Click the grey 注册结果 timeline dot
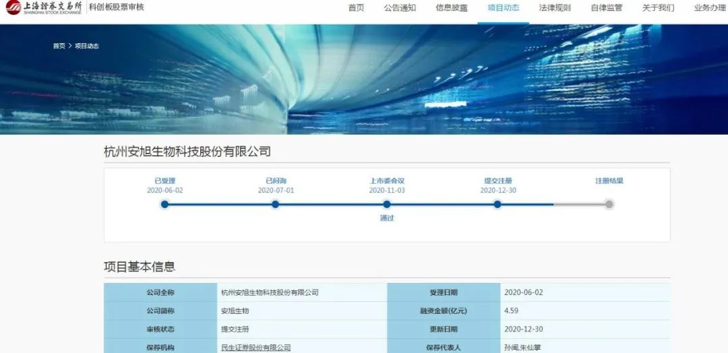This screenshot has height=353, width=728. tap(609, 204)
